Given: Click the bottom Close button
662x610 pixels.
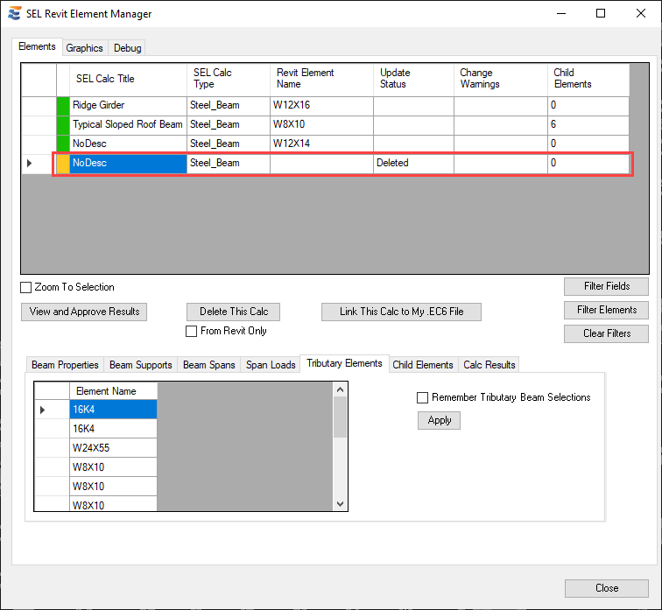Looking at the screenshot, I should tap(607, 588).
